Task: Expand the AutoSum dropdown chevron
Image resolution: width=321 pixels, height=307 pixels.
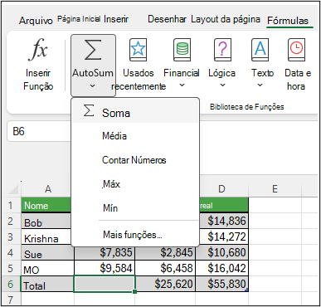Action: (93, 86)
